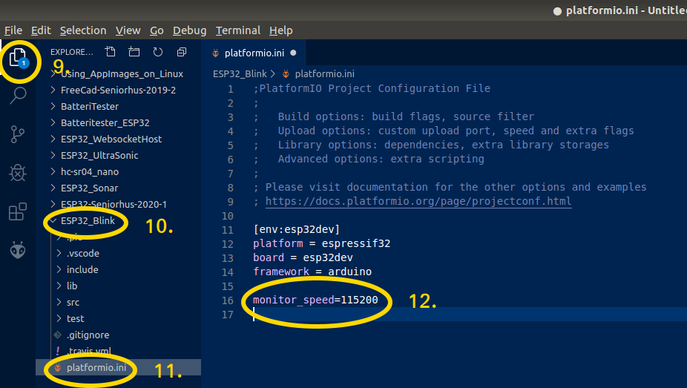Screen dimensions: 687x388
Task: Open the PlatformIO alien head icon
Action: point(18,250)
